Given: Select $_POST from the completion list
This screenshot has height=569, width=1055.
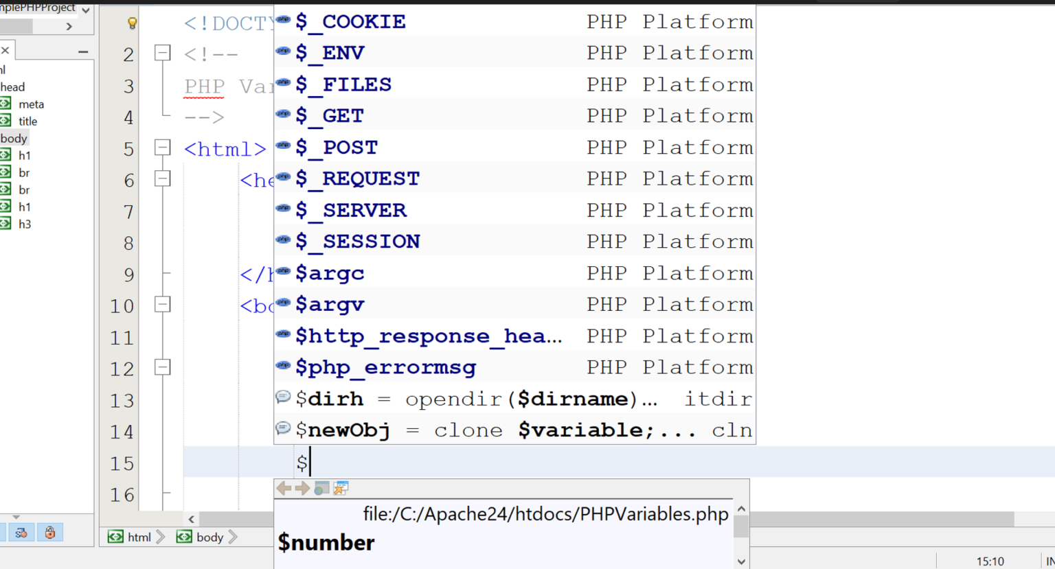Looking at the screenshot, I should pos(350,148).
